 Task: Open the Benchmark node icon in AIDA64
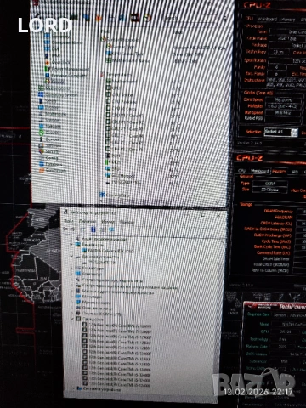pyautogui.click(x=42, y=170)
